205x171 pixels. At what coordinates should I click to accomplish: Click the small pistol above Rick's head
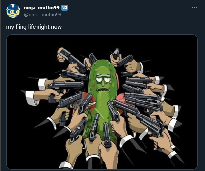(x=116, y=54)
